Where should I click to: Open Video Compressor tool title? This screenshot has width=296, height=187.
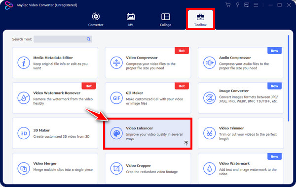pyautogui.click(x=142, y=58)
